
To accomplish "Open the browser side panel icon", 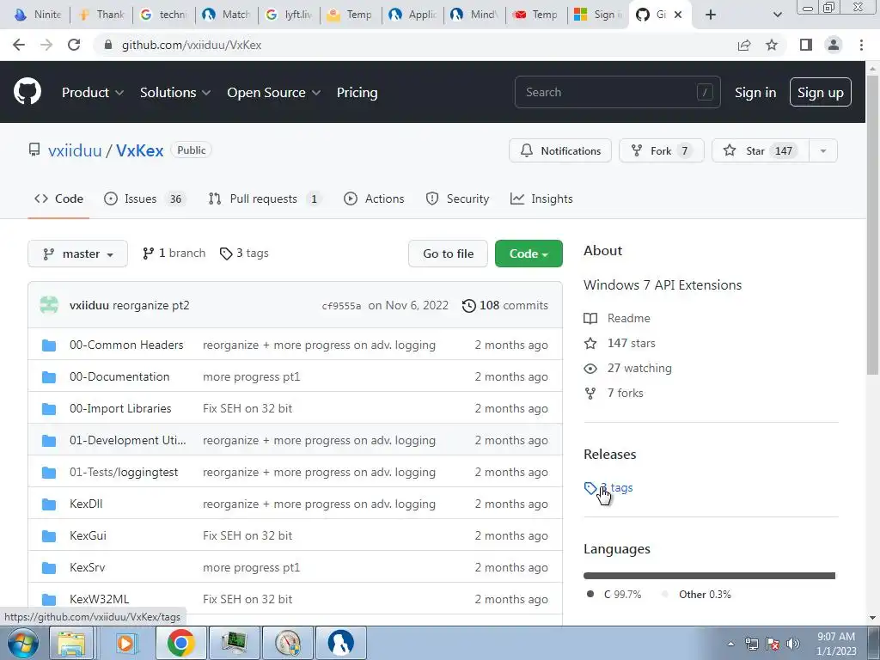I will (806, 45).
